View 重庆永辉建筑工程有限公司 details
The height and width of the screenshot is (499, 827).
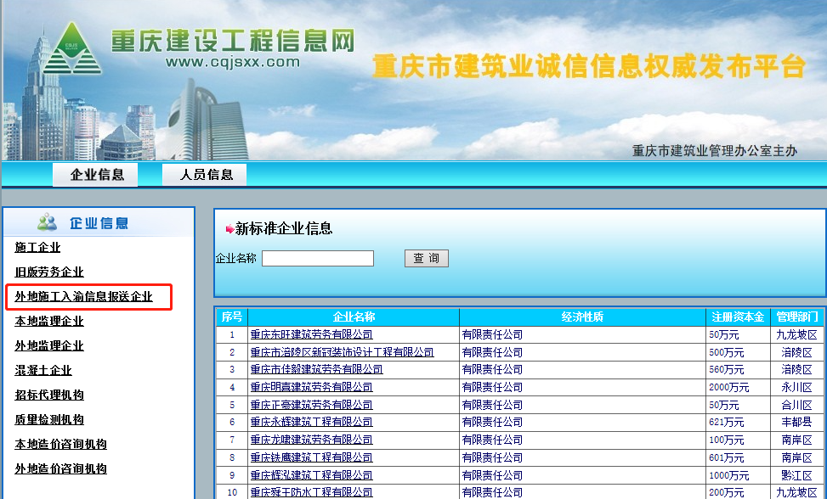(x=311, y=422)
